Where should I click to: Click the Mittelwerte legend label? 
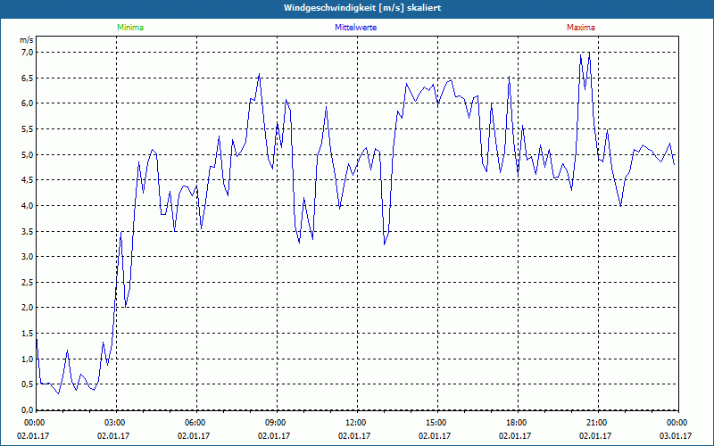(x=355, y=28)
